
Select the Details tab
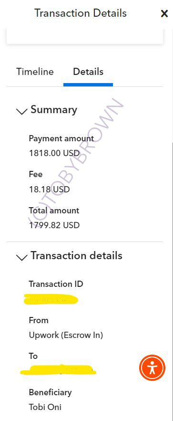88,72
